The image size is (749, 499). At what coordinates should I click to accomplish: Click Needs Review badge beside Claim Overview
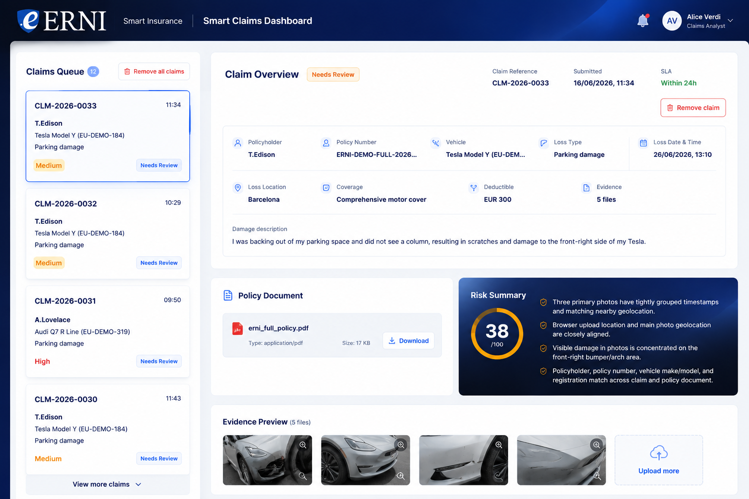point(333,75)
